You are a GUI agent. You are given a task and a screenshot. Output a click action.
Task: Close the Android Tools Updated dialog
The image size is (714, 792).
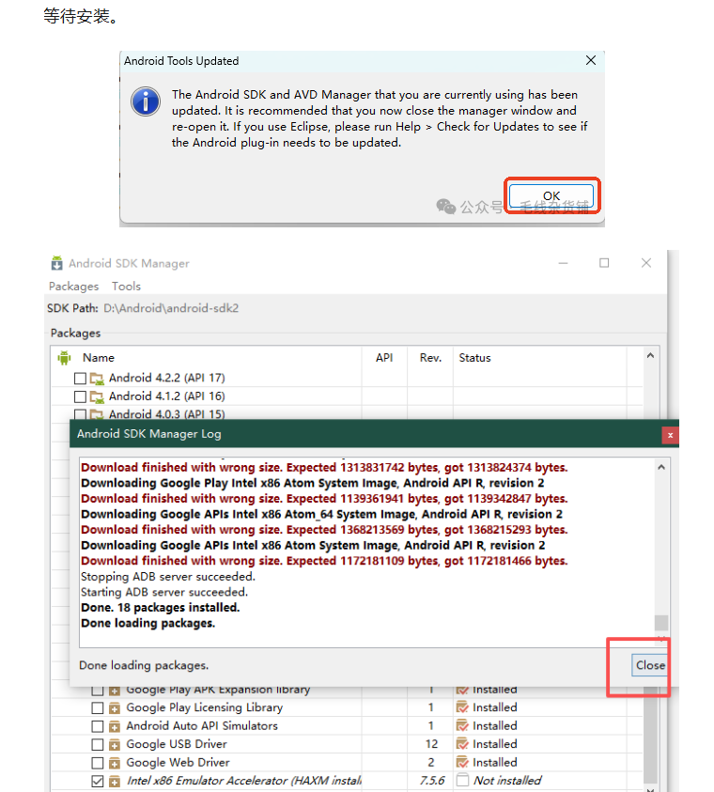click(x=590, y=61)
